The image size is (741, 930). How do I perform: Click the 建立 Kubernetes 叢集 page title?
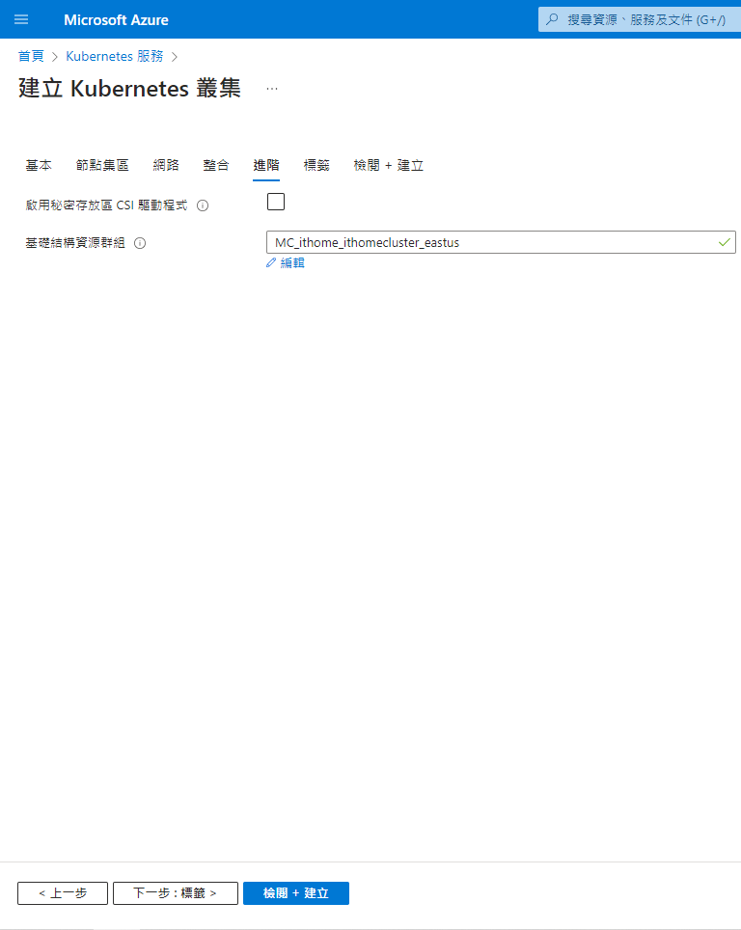[x=130, y=89]
